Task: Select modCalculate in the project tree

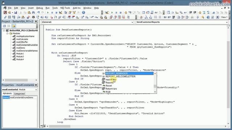Action: (x=22, y=39)
